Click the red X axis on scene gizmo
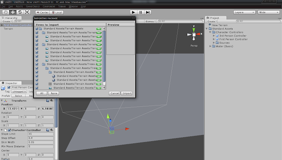 199,34
